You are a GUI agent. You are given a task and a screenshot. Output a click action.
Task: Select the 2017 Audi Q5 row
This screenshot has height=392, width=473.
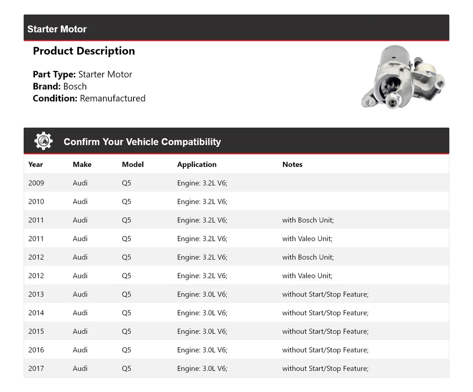(x=236, y=368)
